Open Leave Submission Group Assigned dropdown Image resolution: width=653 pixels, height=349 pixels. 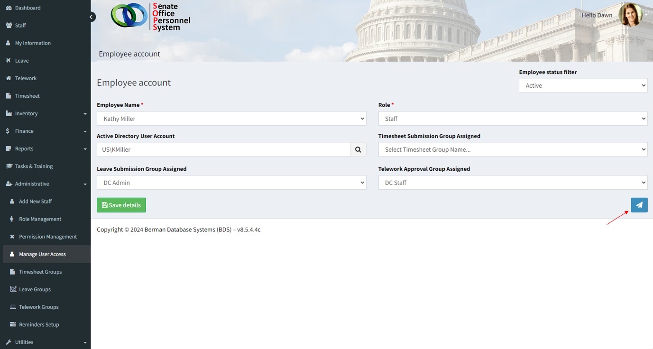tap(231, 183)
